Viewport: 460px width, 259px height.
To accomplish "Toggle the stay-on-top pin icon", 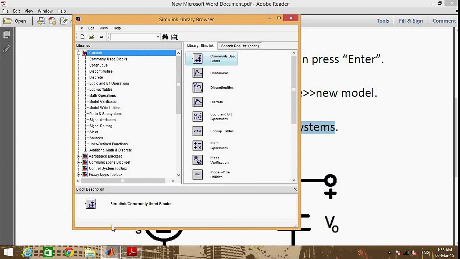I will click(101, 37).
